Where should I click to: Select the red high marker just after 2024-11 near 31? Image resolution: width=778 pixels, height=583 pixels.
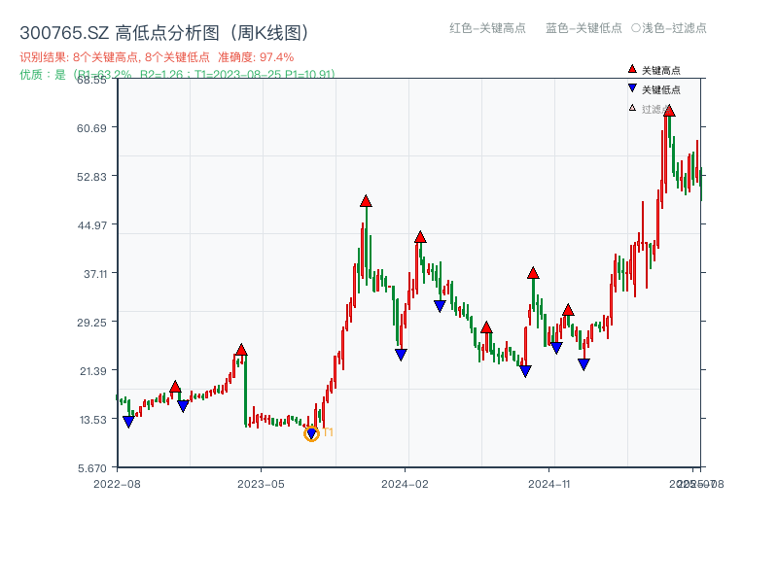pyautogui.click(x=568, y=310)
